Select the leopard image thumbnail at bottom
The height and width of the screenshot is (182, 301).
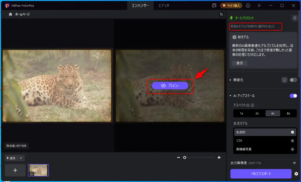38,170
